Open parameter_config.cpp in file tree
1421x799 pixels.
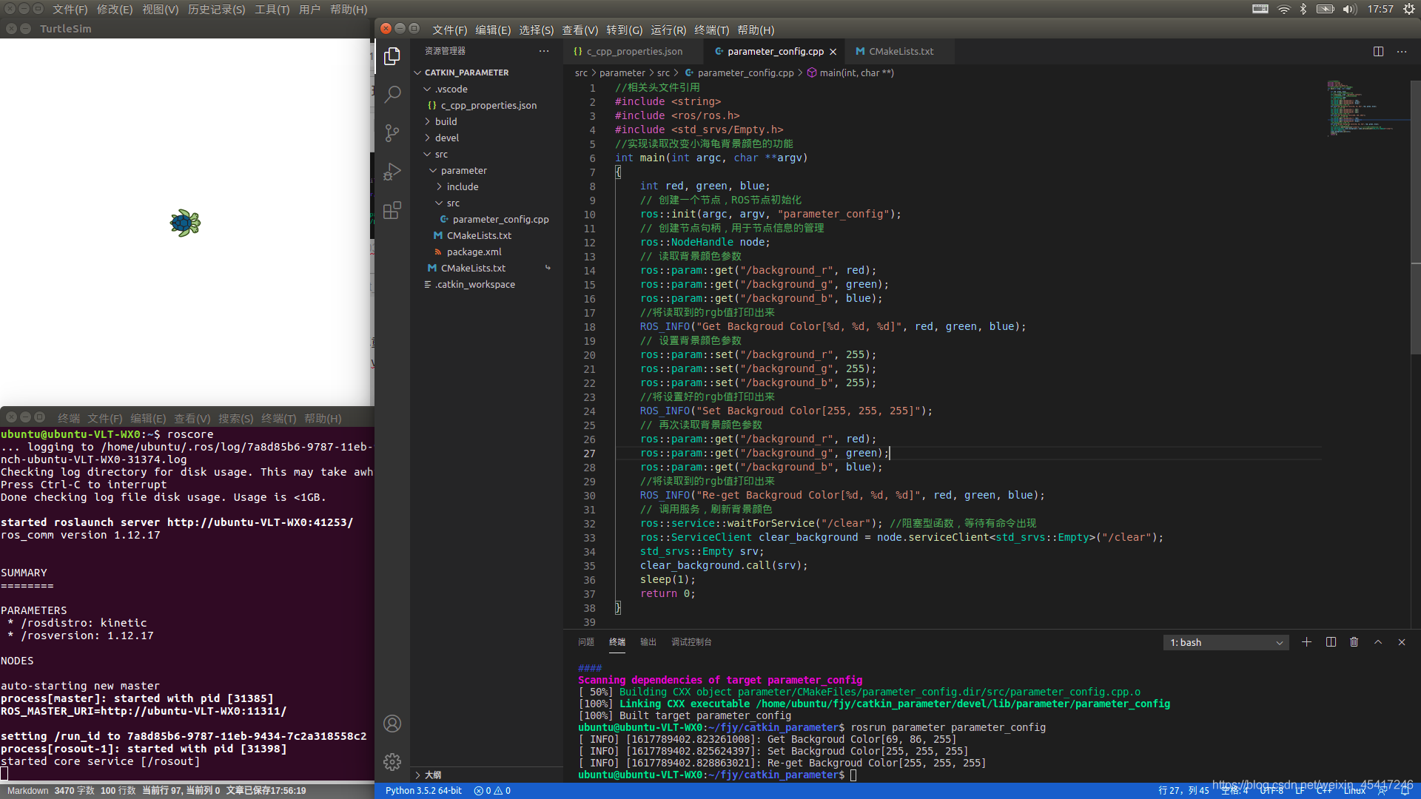coord(500,219)
